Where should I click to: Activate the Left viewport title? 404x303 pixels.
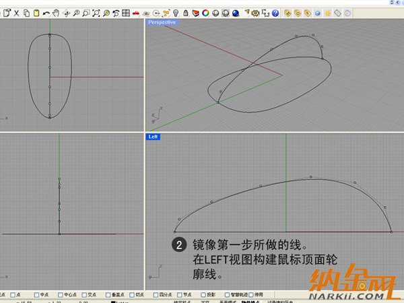(x=153, y=137)
